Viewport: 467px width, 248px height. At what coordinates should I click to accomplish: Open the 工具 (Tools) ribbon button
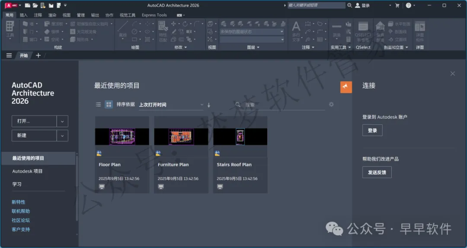pyautogui.click(x=10, y=30)
